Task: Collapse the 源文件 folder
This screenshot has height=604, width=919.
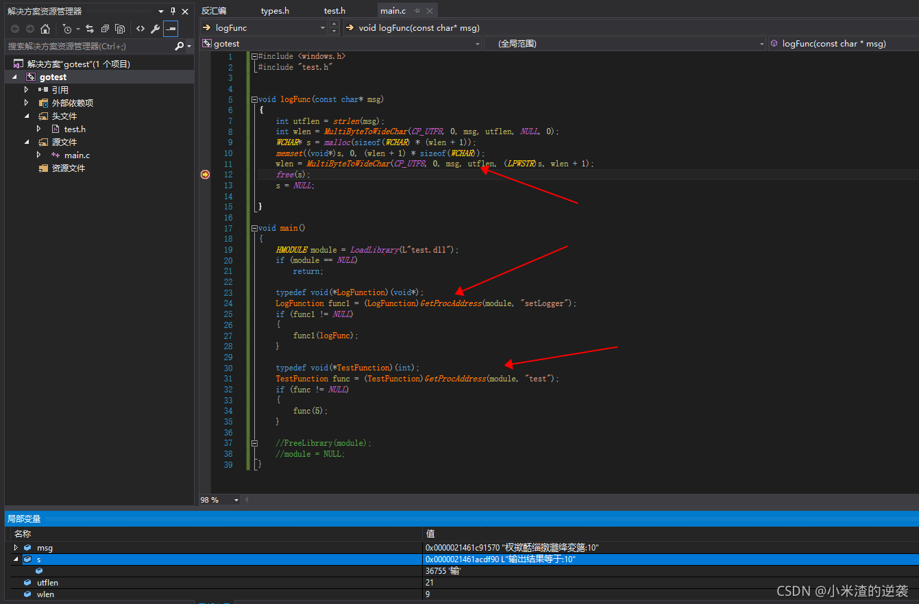Action: point(27,142)
